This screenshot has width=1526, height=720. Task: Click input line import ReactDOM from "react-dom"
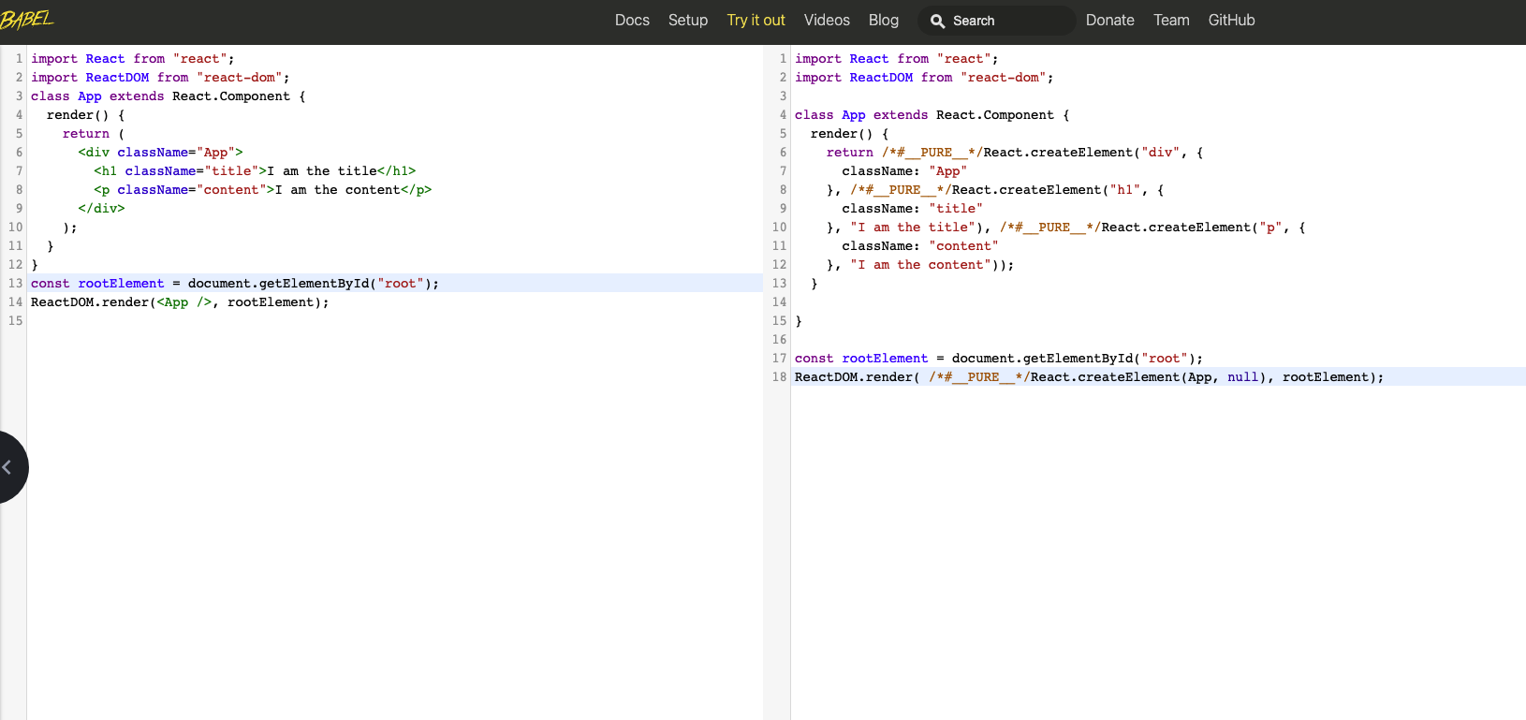(x=160, y=77)
